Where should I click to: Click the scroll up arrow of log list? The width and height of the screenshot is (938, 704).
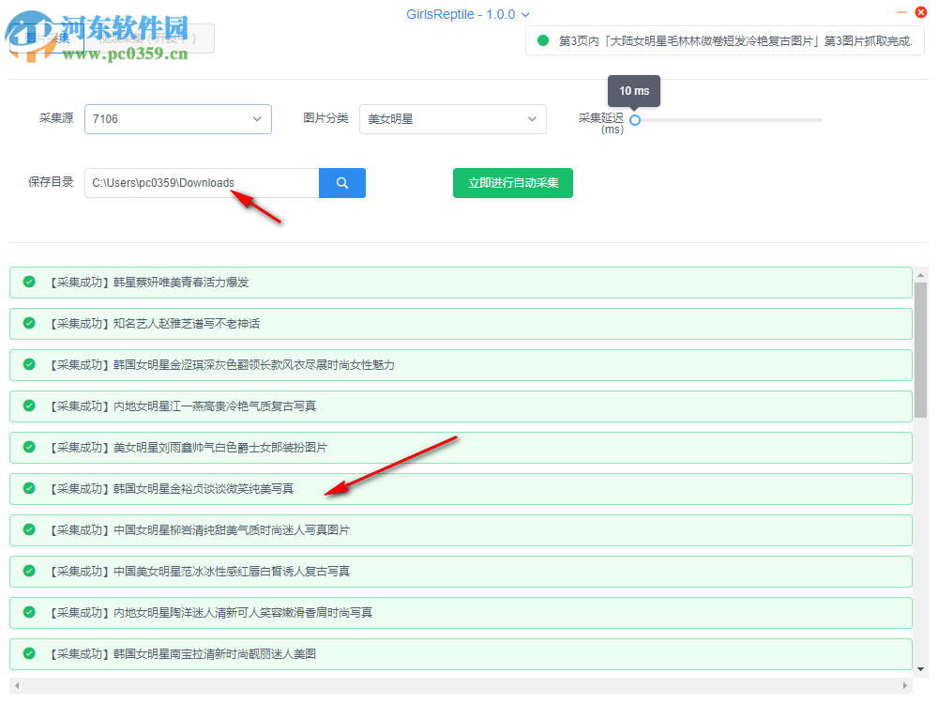[x=921, y=275]
